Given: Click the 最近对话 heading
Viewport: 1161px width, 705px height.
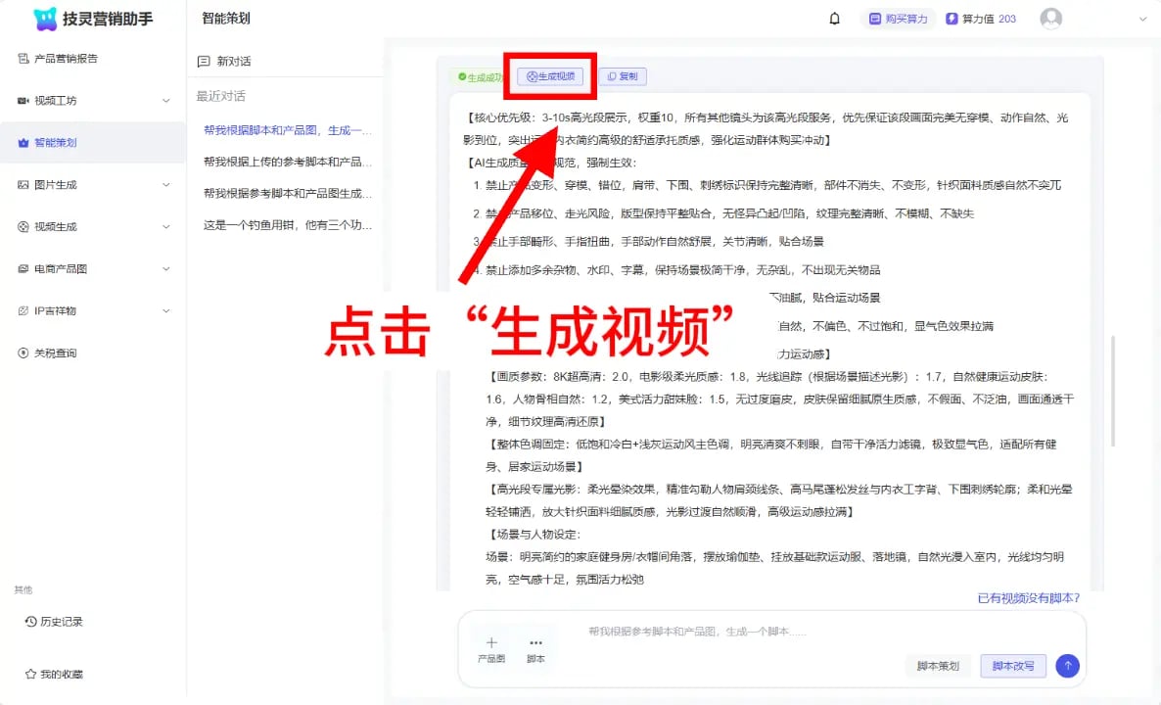Looking at the screenshot, I should (220, 96).
